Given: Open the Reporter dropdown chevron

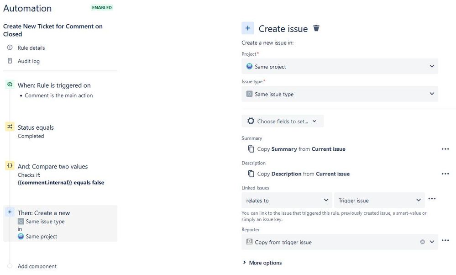Looking at the screenshot, I should [x=432, y=242].
